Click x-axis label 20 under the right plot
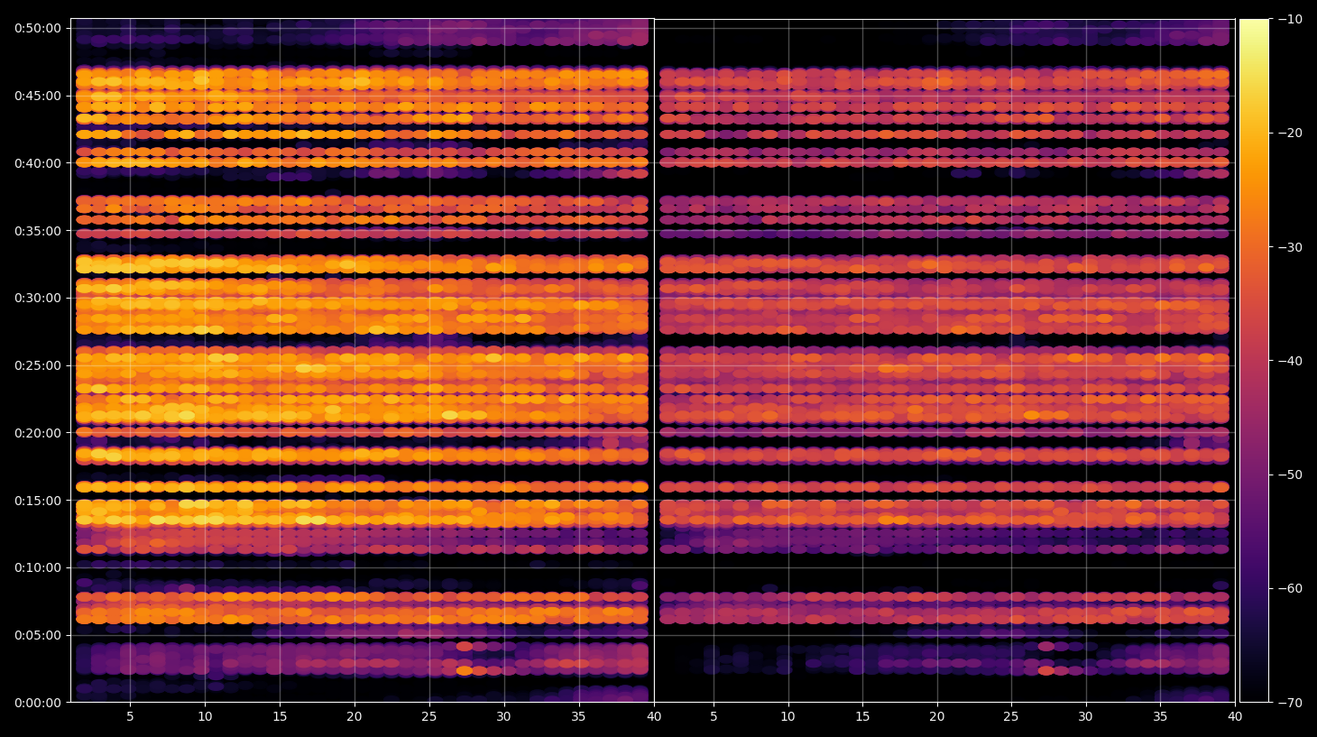This screenshot has width=1317, height=737. [937, 717]
